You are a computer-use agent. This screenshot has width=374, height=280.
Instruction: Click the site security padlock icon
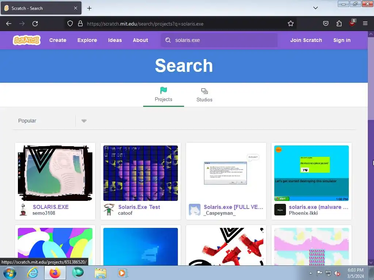(80, 23)
